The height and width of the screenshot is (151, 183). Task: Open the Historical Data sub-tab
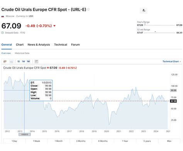pyautogui.click(x=22, y=53)
